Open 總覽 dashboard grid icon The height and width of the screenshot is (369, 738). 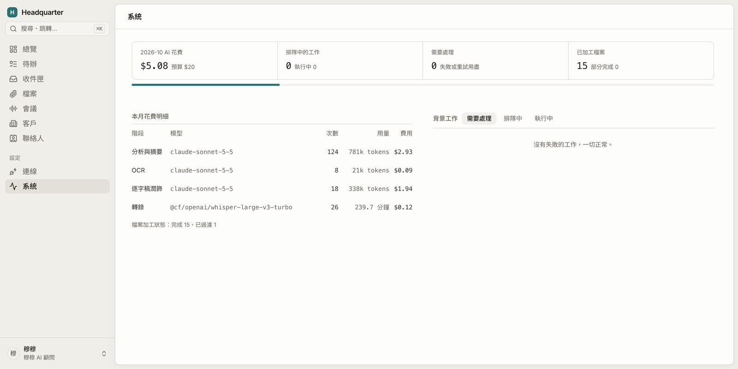point(13,49)
